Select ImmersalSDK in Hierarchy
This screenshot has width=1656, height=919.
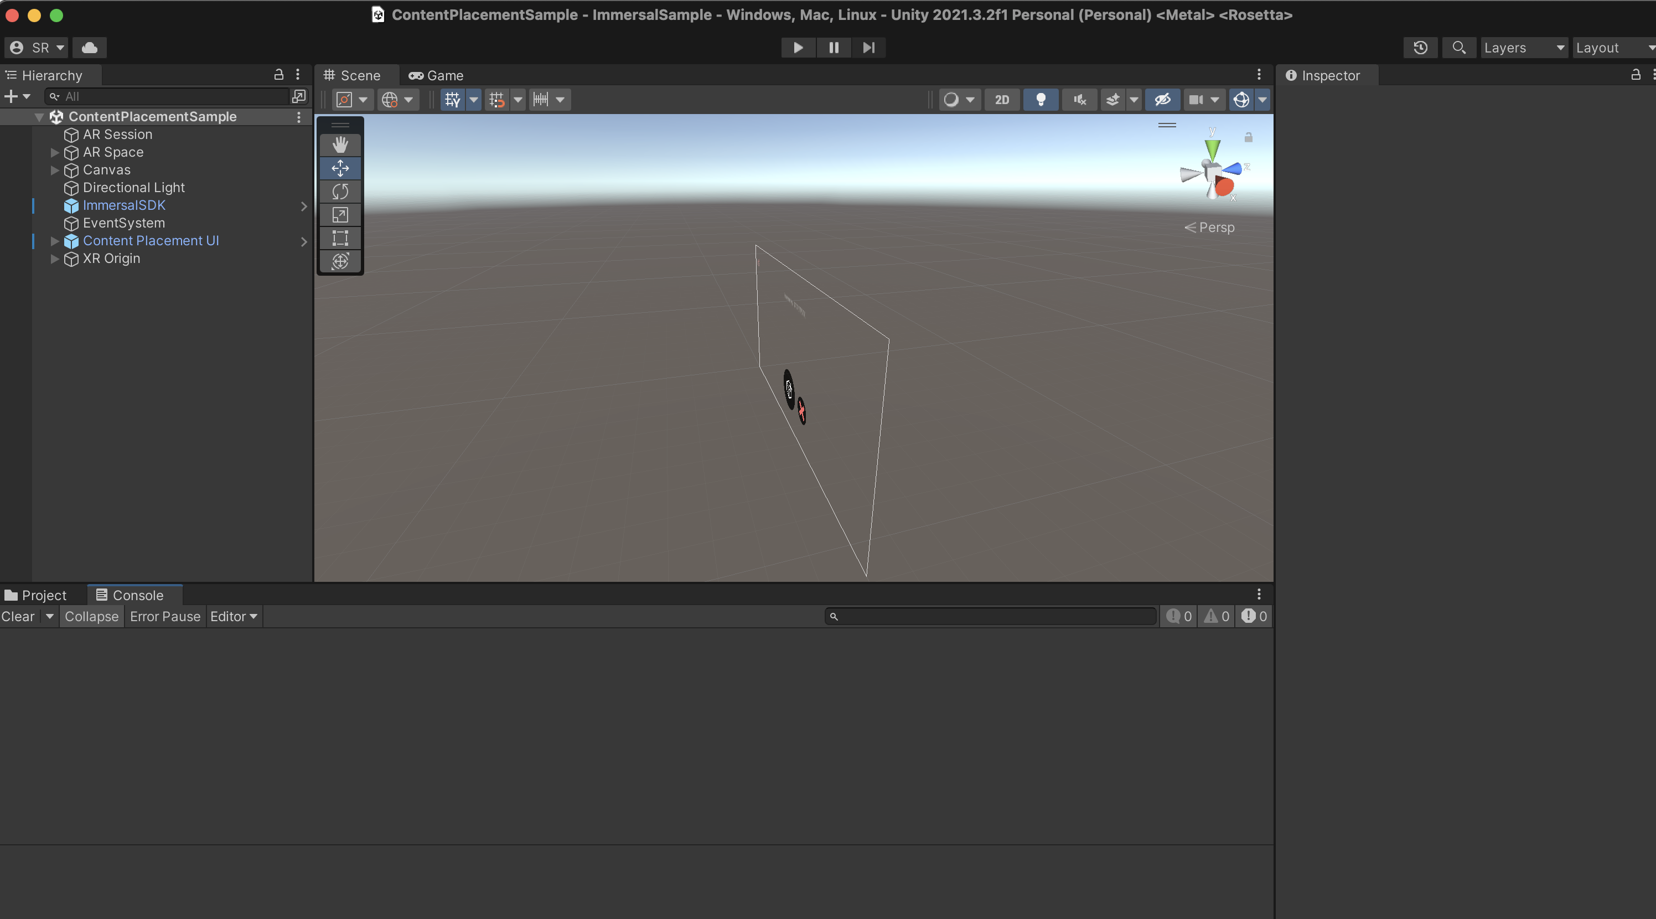point(124,205)
